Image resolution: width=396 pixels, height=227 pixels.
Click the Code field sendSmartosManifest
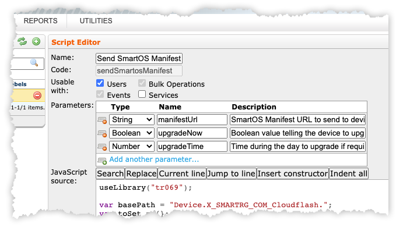pyautogui.click(x=139, y=70)
